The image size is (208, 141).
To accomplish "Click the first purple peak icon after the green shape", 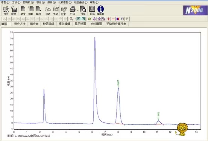I will (x=94, y=19).
